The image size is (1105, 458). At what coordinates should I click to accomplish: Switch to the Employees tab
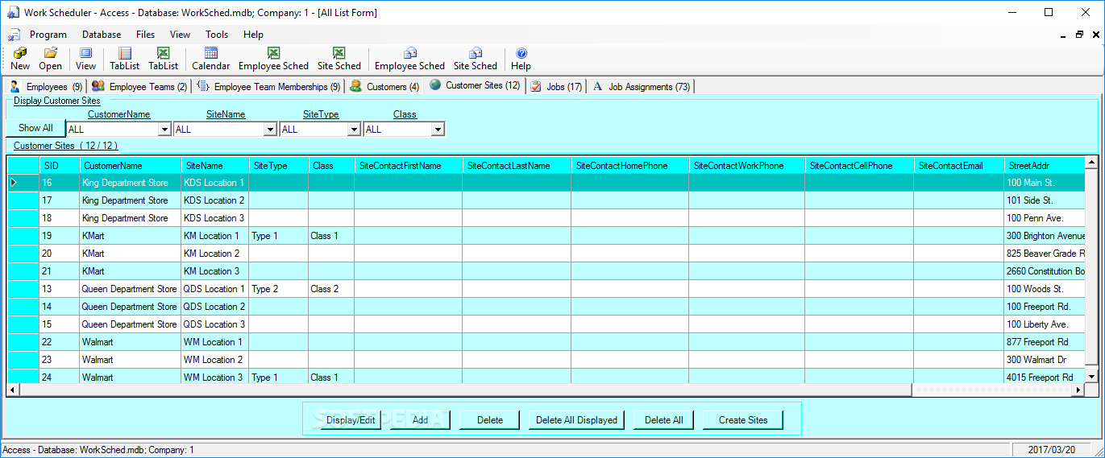pos(46,87)
